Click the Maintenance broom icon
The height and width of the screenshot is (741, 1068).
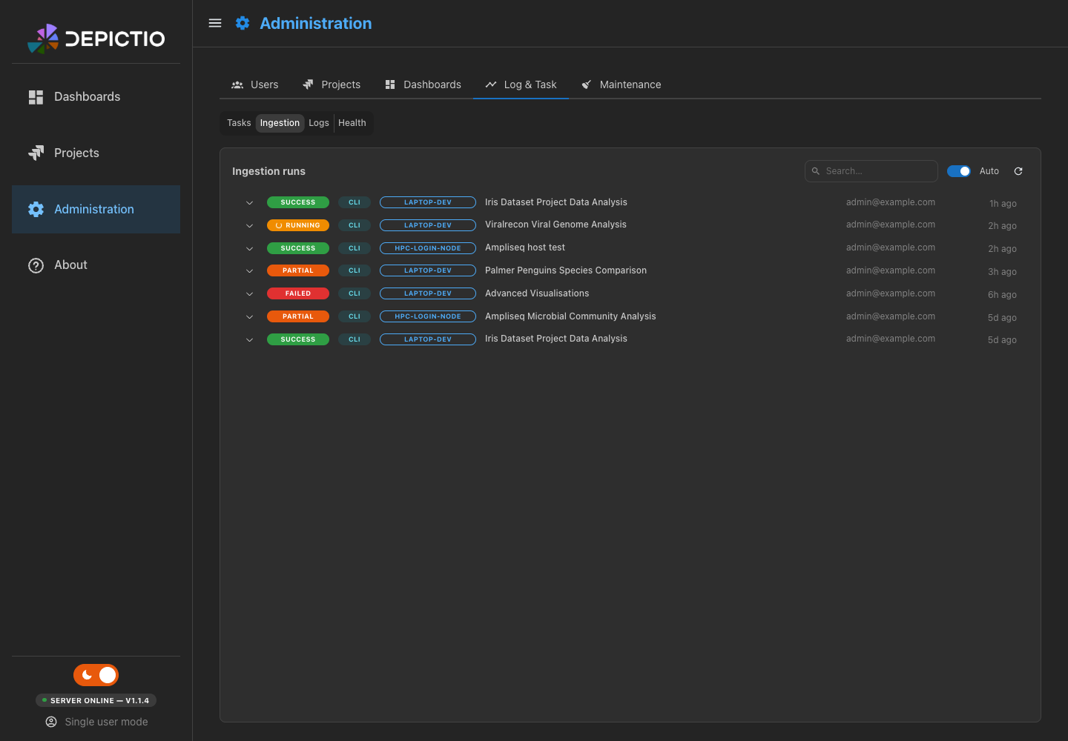[x=586, y=84]
